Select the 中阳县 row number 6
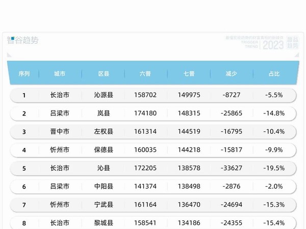The image size is (306, 229). click(24, 187)
